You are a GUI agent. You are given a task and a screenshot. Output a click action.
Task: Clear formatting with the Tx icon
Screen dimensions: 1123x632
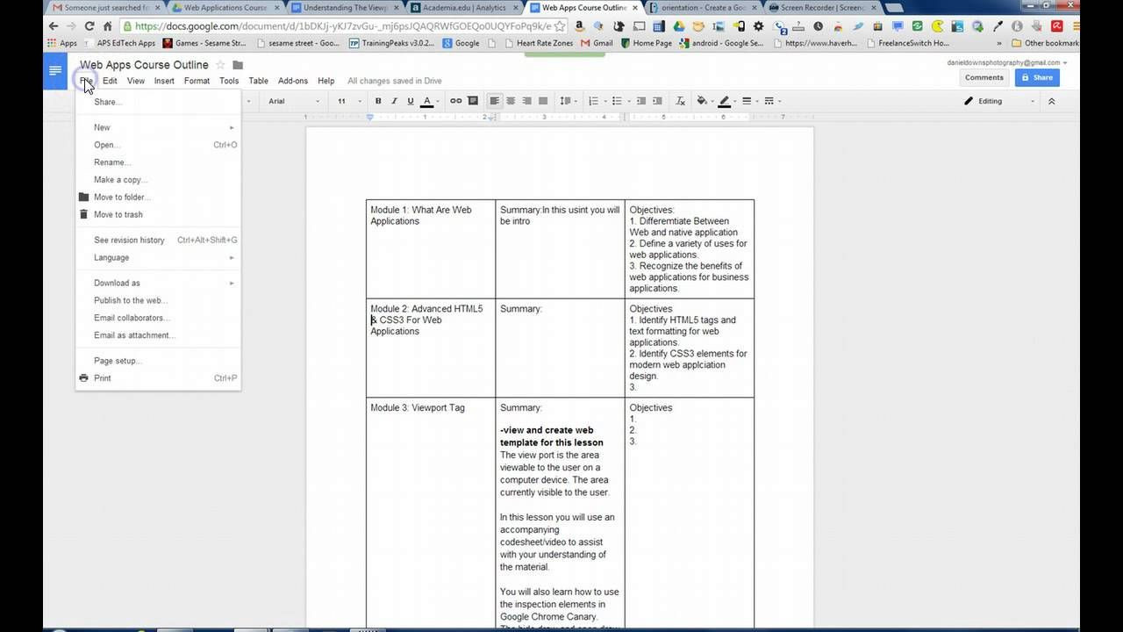(680, 101)
